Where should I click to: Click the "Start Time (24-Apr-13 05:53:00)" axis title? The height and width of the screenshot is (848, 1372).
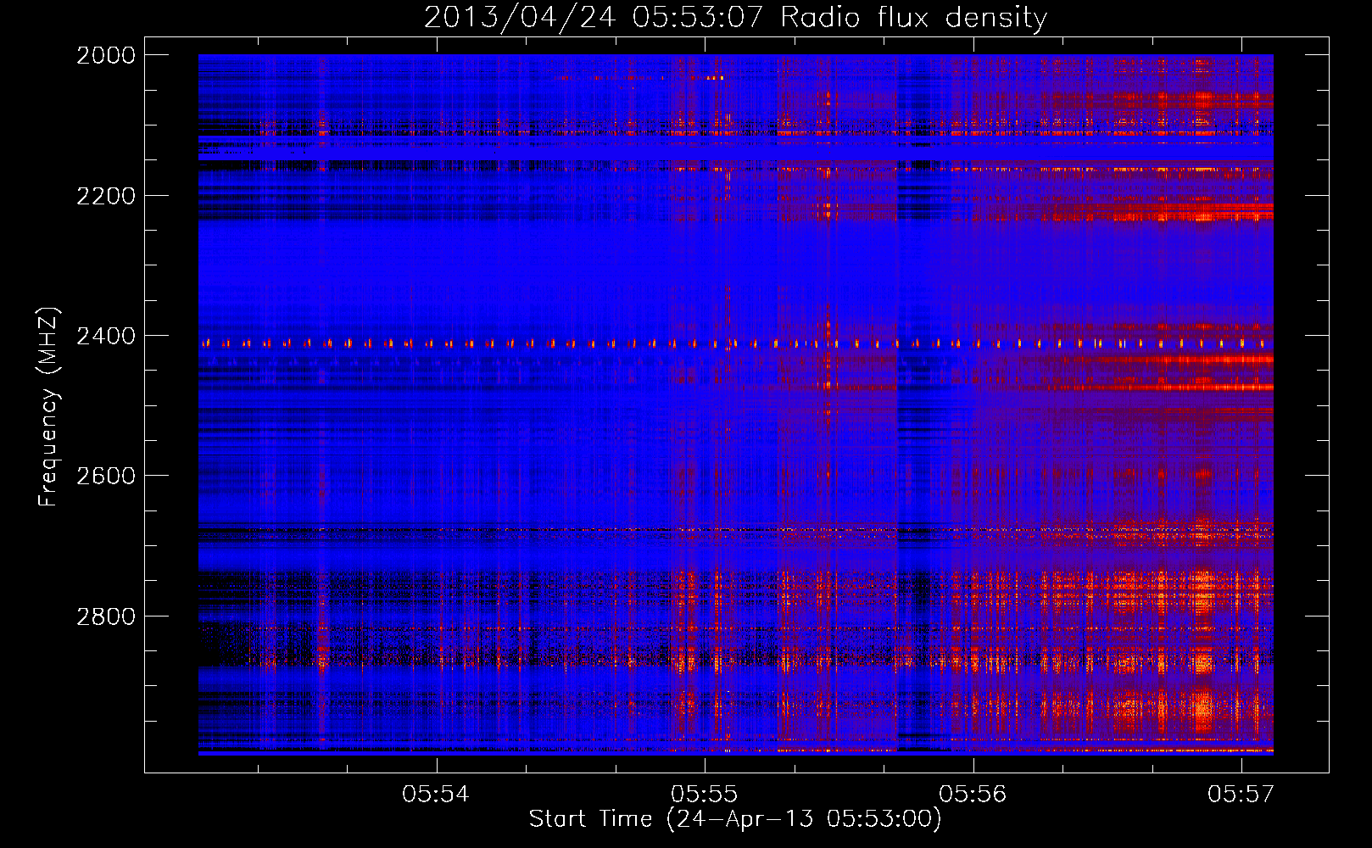pos(735,819)
